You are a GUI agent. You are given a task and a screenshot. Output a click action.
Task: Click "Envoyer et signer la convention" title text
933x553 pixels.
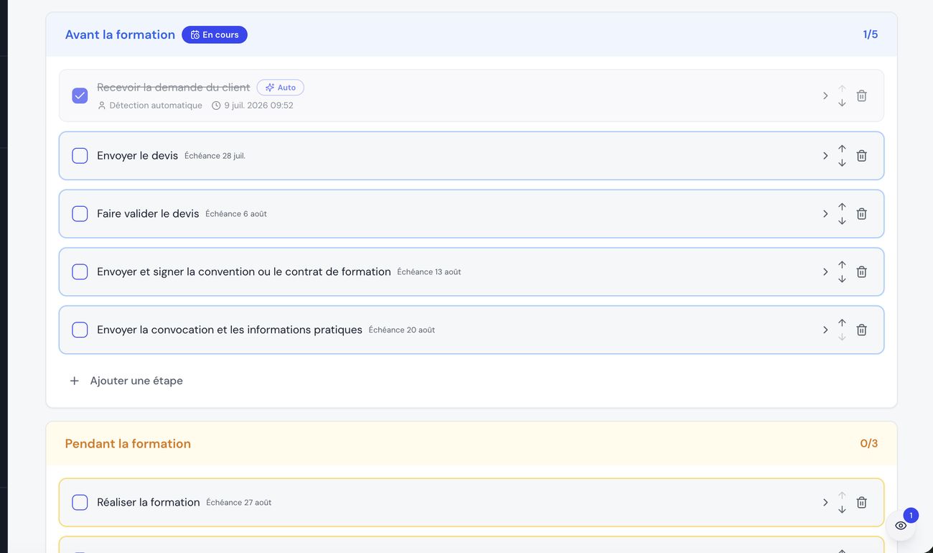244,272
